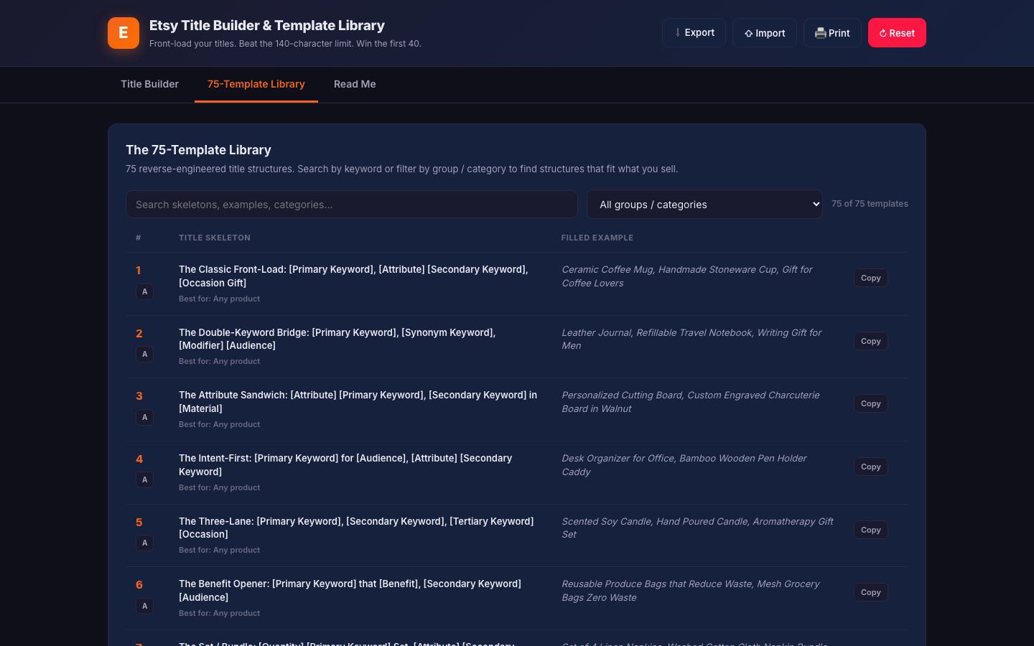
Task: Click the Ceramic Coffee Mug filled example
Action: [687, 276]
